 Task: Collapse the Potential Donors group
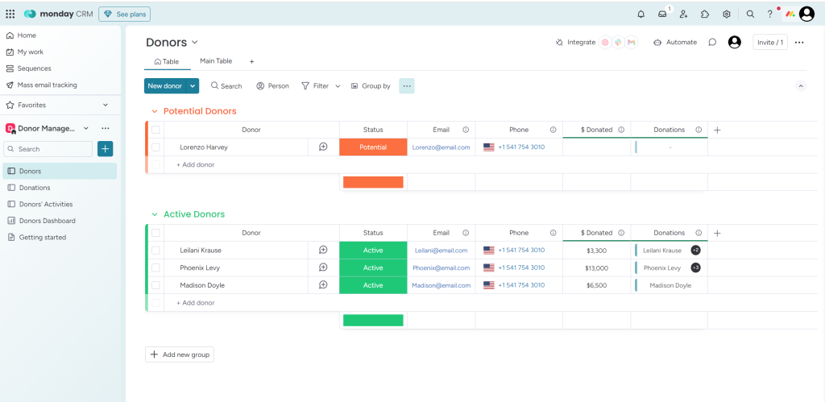click(x=154, y=111)
